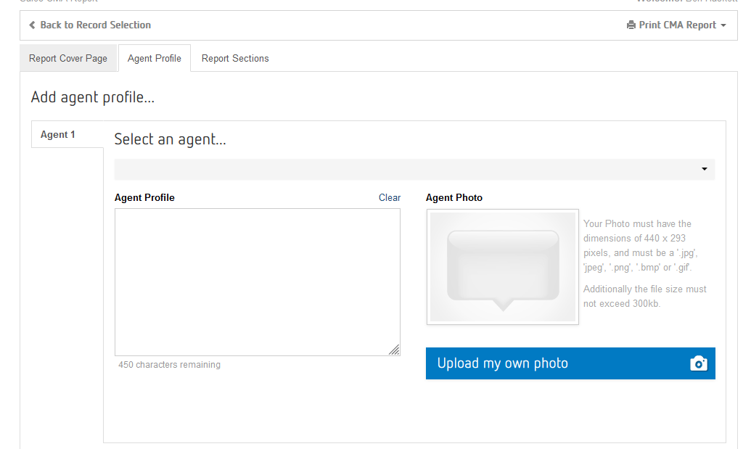Image resolution: width=751 pixels, height=449 pixels.
Task: Click the '450 characters remaining' counter
Action: pyautogui.click(x=169, y=365)
